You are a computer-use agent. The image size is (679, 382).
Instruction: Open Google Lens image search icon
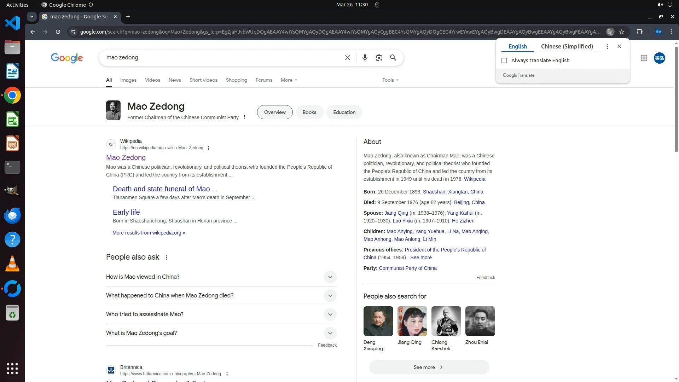379,58
